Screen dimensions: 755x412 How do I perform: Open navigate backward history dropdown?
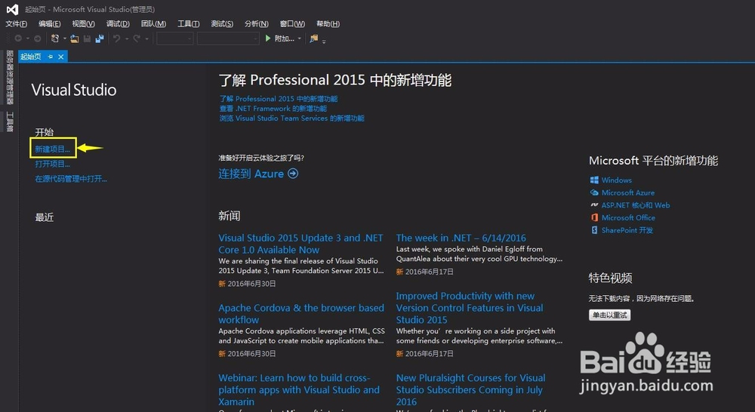pyautogui.click(x=27, y=38)
